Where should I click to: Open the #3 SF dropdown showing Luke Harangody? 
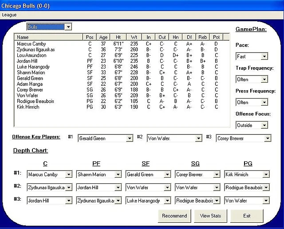point(148,201)
